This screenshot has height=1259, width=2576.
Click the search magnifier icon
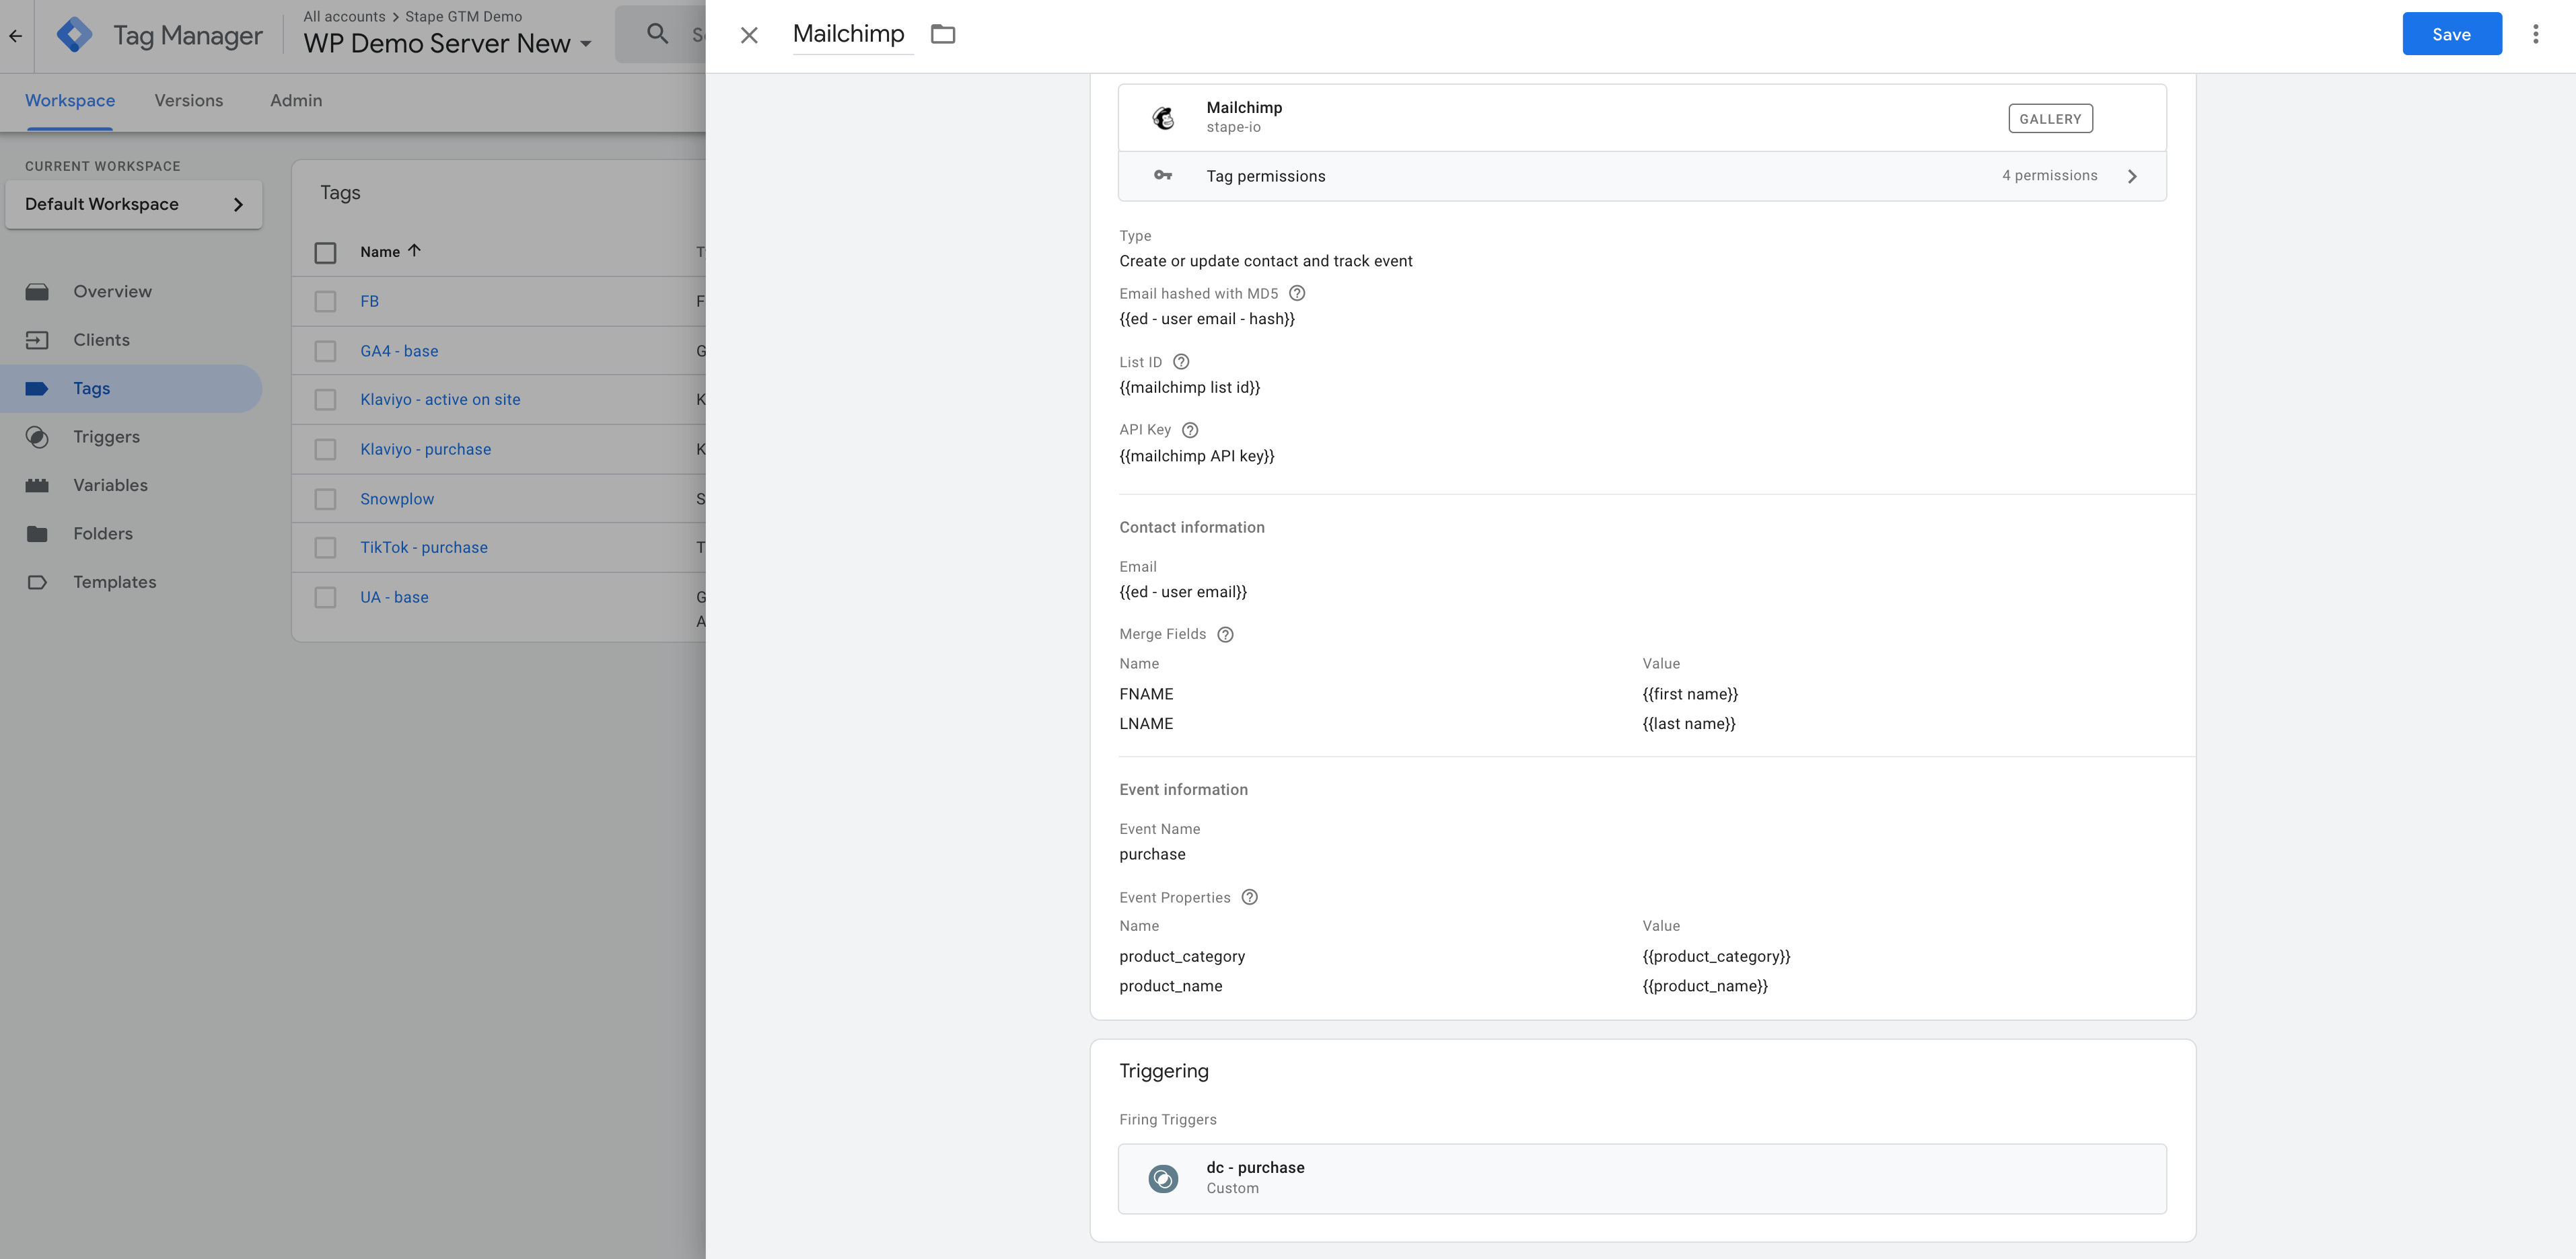click(x=657, y=34)
